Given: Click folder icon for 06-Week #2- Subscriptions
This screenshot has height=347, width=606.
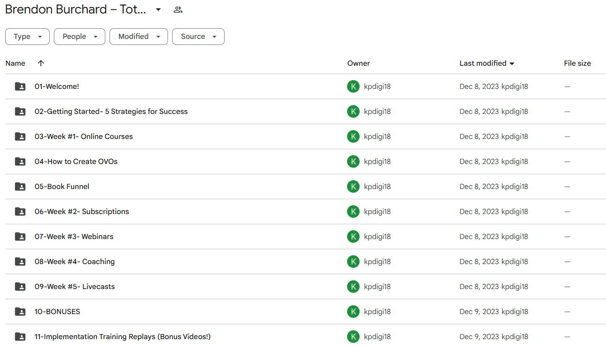Looking at the screenshot, I should (x=20, y=212).
